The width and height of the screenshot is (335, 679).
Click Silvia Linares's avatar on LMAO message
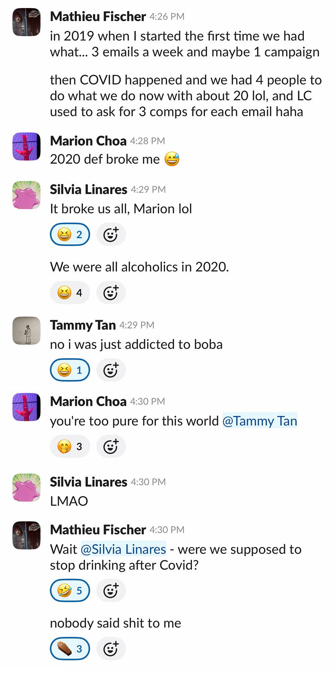click(26, 487)
